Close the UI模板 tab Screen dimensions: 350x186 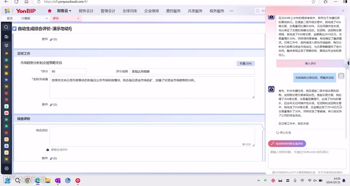pyautogui.click(x=47, y=19)
